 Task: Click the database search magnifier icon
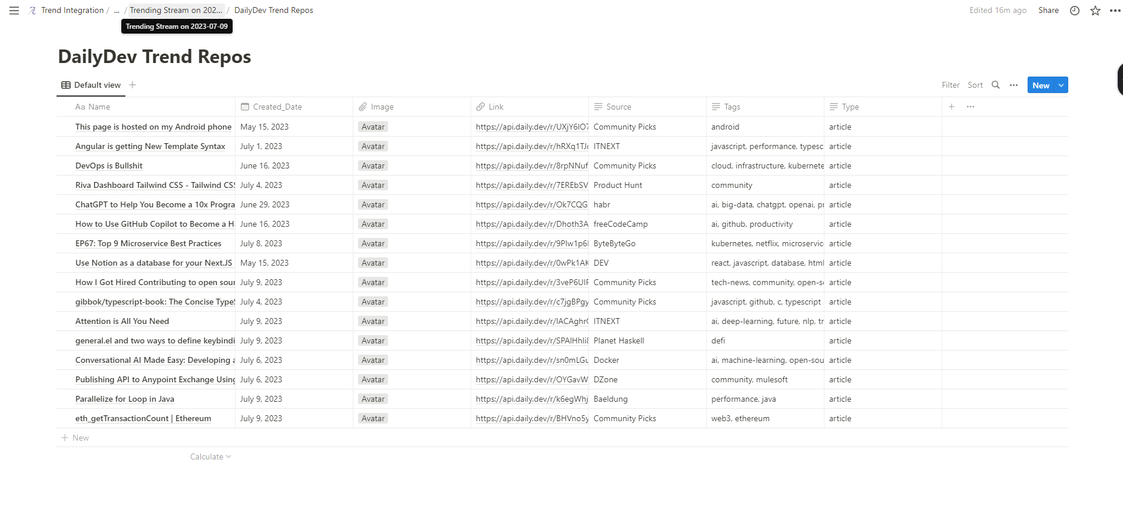[996, 85]
